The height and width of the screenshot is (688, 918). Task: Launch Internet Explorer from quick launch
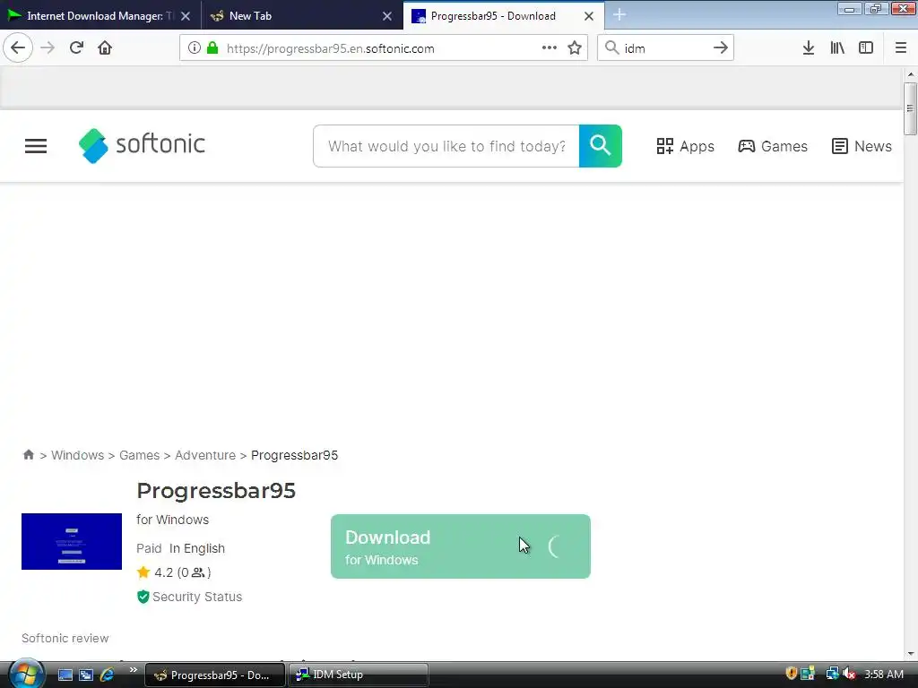108,675
